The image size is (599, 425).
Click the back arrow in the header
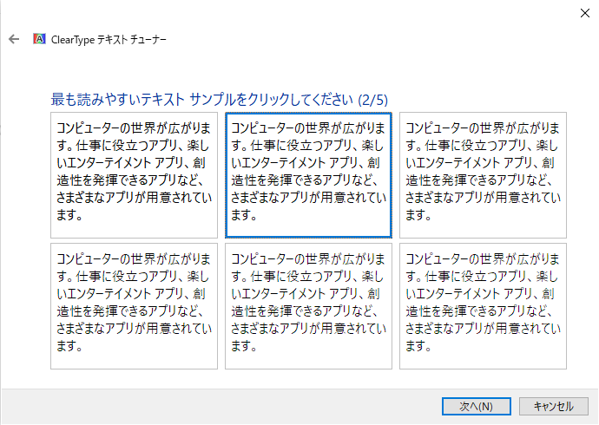click(14, 39)
